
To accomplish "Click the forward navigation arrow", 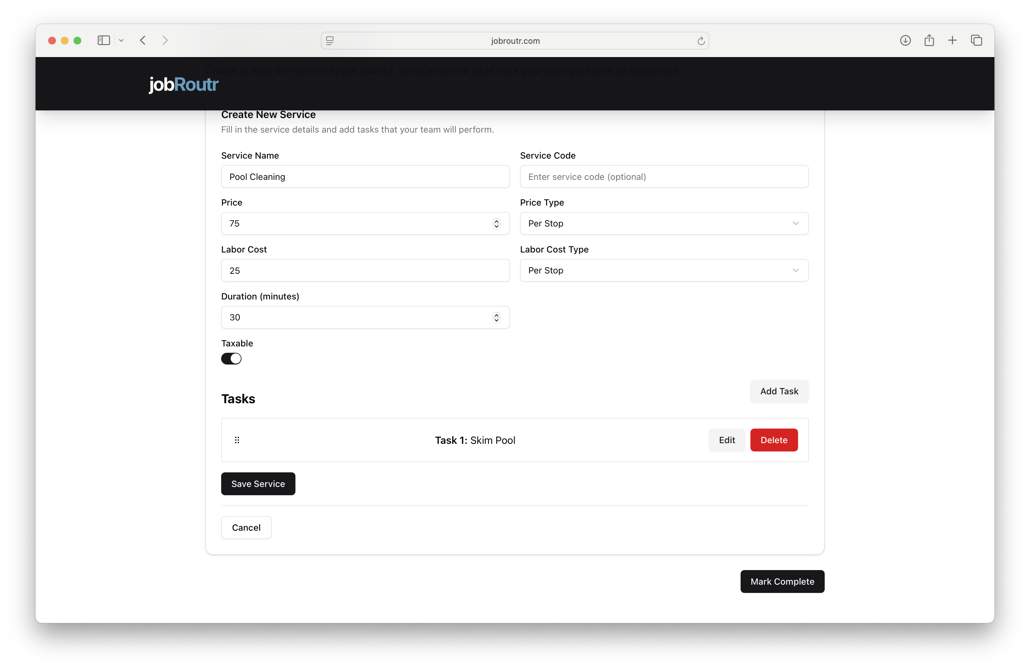I will (x=165, y=40).
